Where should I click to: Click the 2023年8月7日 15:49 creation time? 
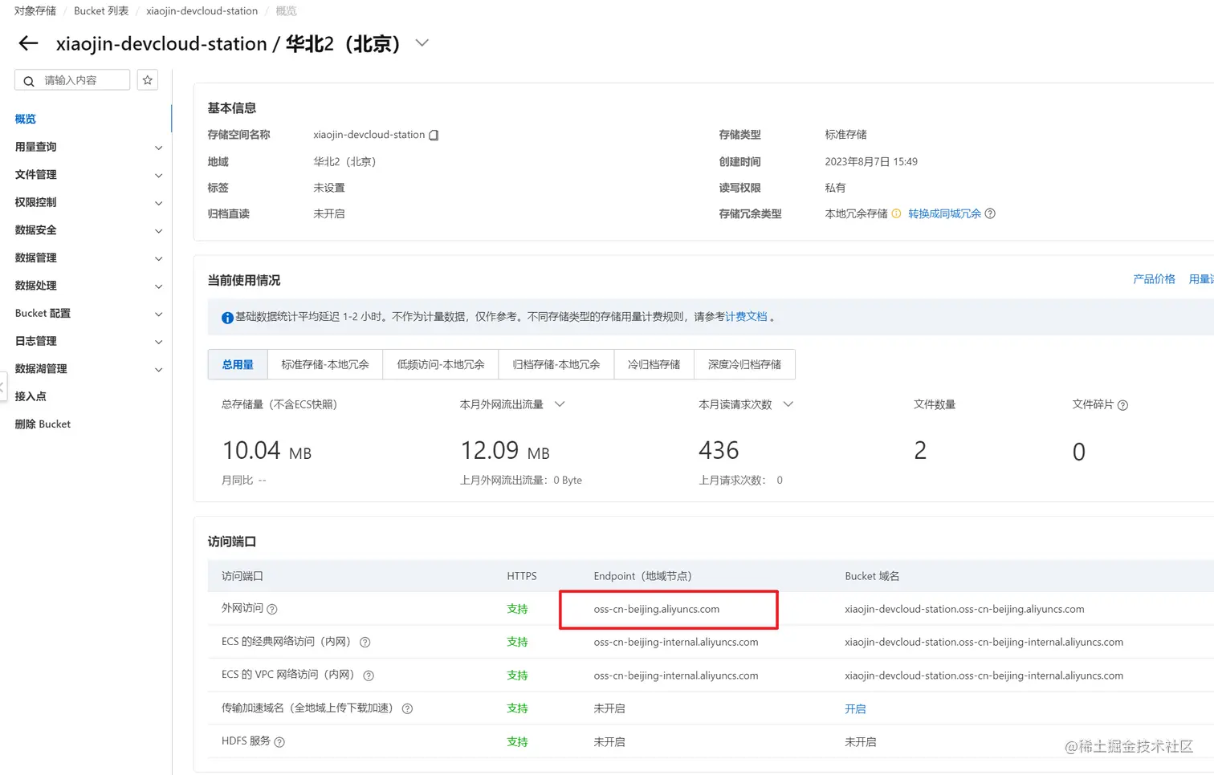click(x=871, y=162)
